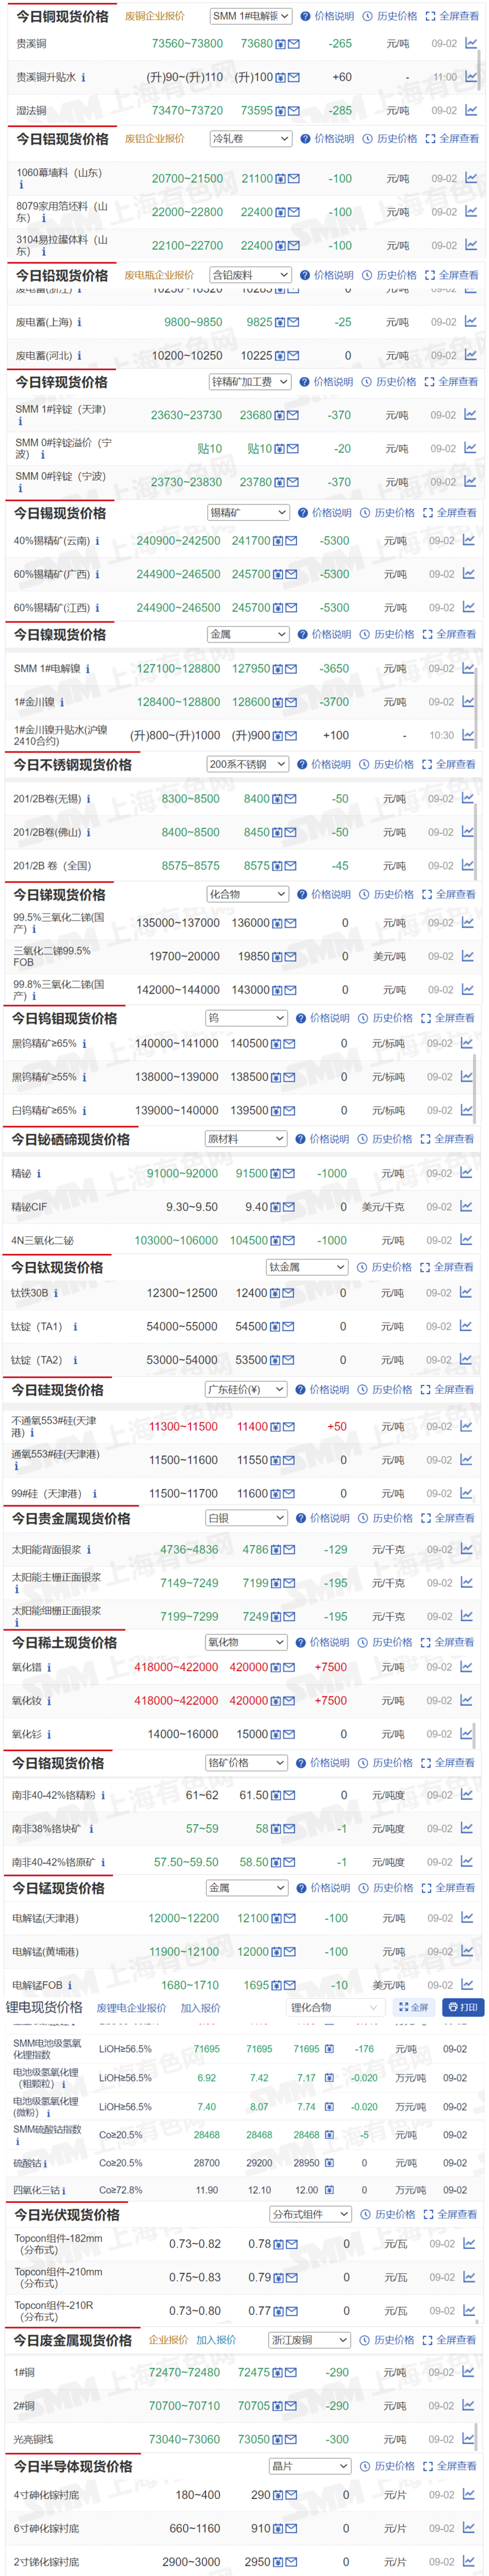
Task: Click the save icon beside 1#金川镍 price 128600
Action: (x=279, y=702)
